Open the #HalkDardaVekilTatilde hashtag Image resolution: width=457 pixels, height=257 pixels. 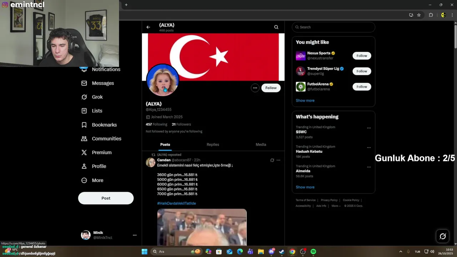176,203
